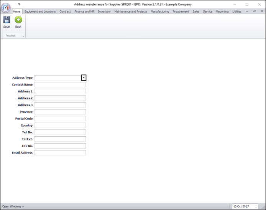Minimize the main application window
Viewport: 266px width, 210px height.
(235, 4)
